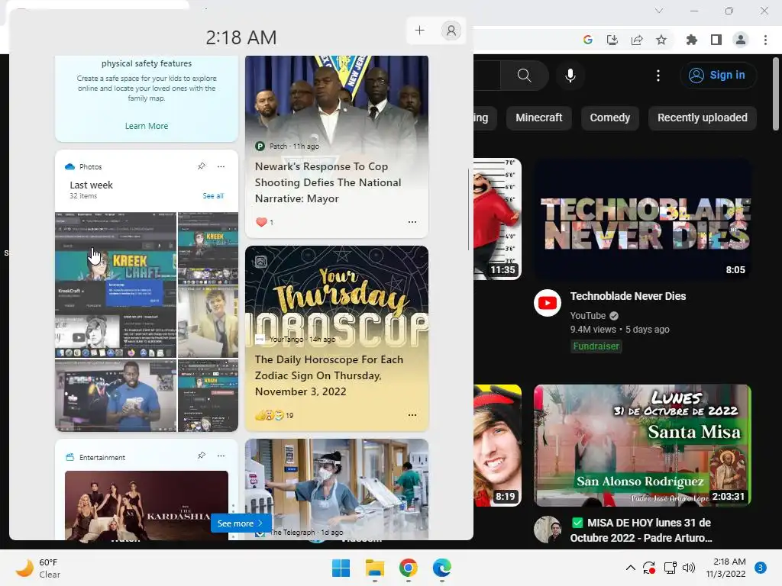Bookmark this tab with star icon
The height and width of the screenshot is (586, 782).
pos(661,40)
